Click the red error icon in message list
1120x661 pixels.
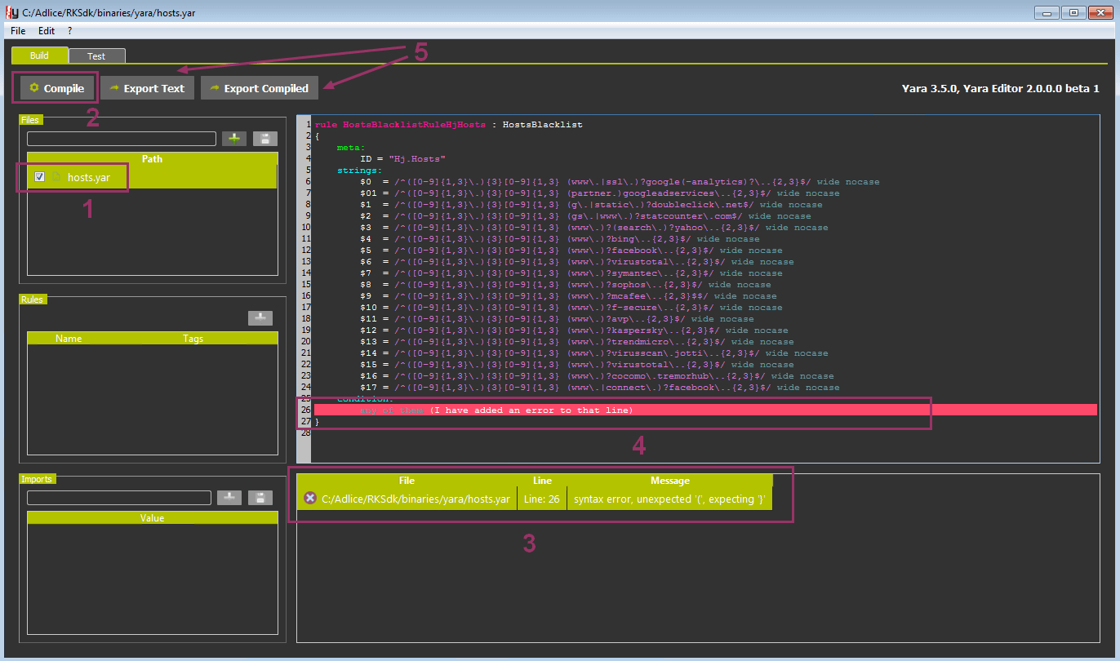(310, 498)
